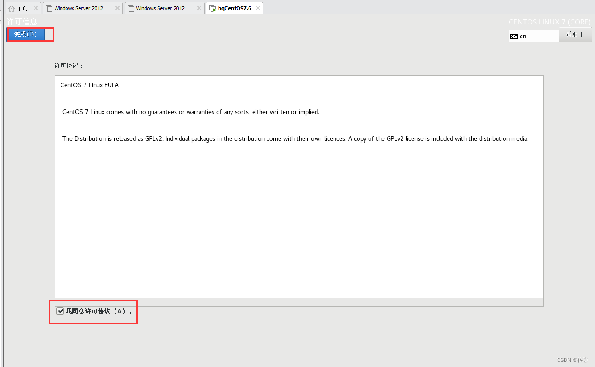
Task: Click the home icon on 主页 tab
Action: coord(12,8)
